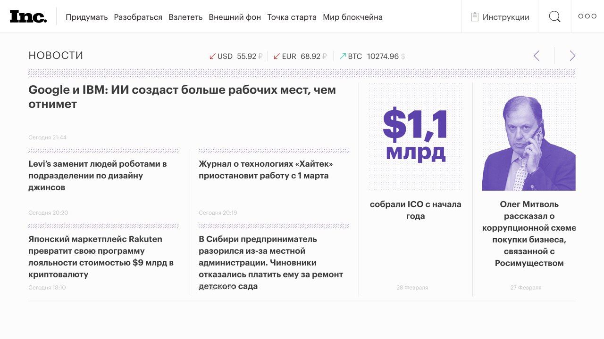This screenshot has width=604, height=339.
Task: Go to previous news with left arrow
Action: 536,56
